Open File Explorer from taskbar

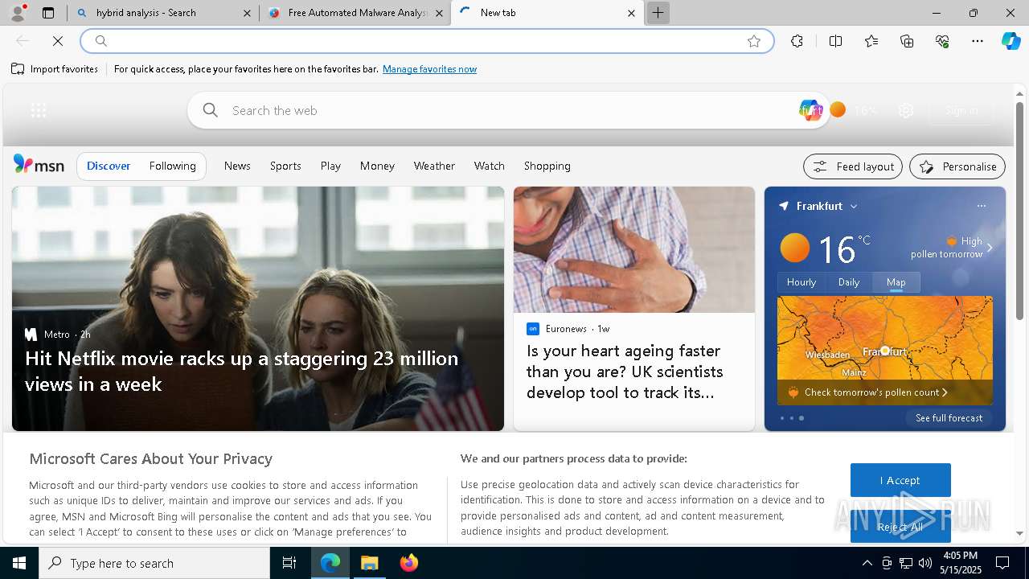[x=369, y=563]
